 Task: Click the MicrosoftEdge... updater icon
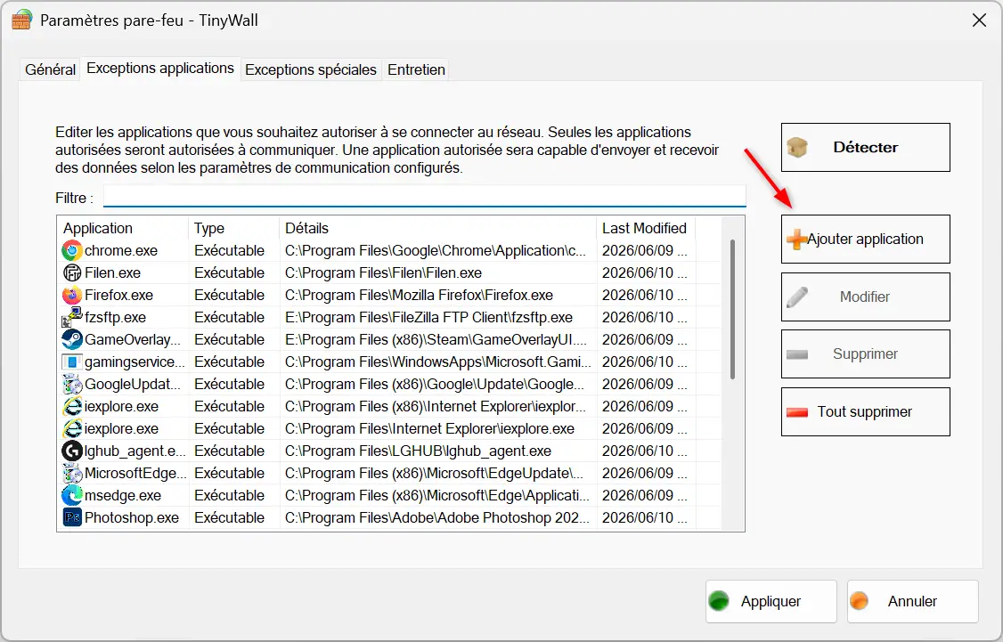point(71,473)
